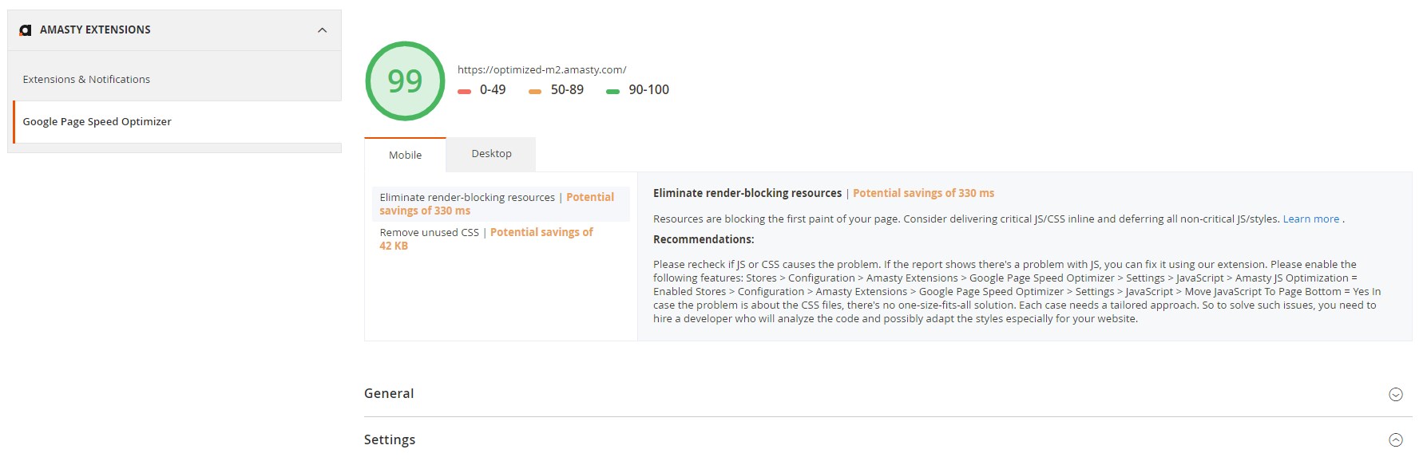The height and width of the screenshot is (461, 1423).
Task: Expand the General section heading
Action: [x=389, y=394]
